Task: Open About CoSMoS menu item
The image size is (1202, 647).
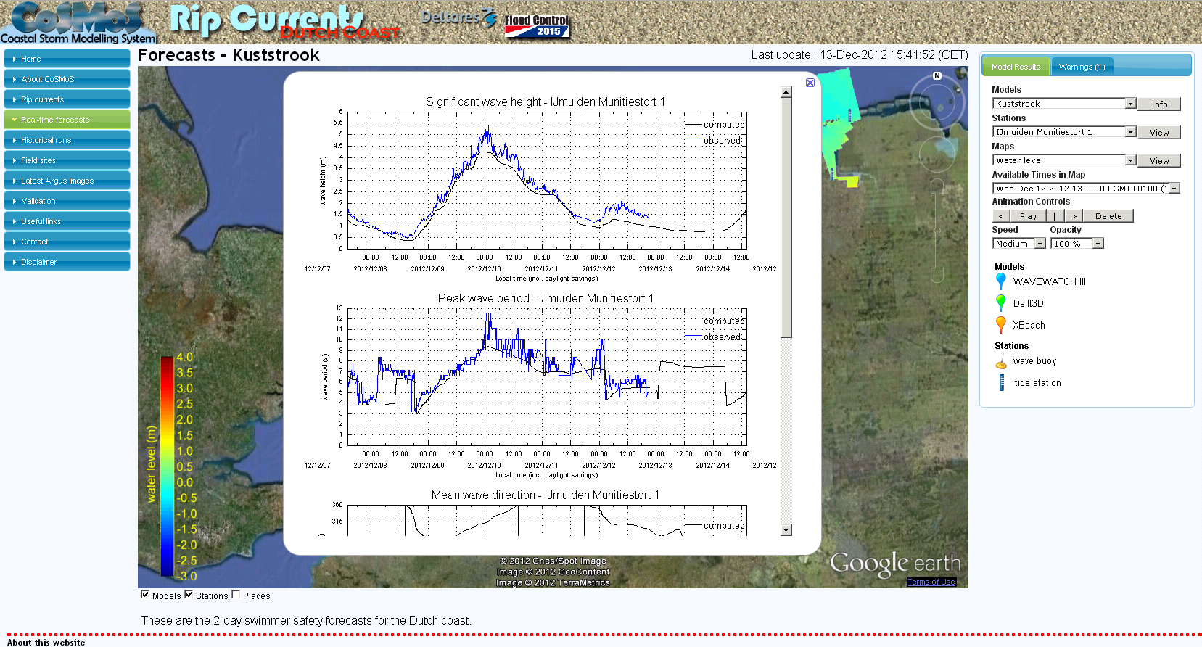Action: 67,79
